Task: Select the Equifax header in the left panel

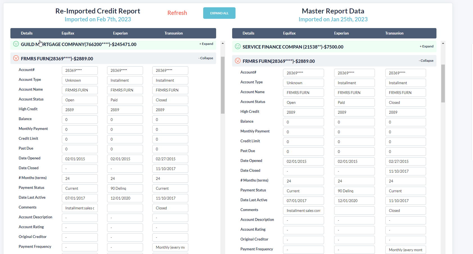Action: coord(68,33)
